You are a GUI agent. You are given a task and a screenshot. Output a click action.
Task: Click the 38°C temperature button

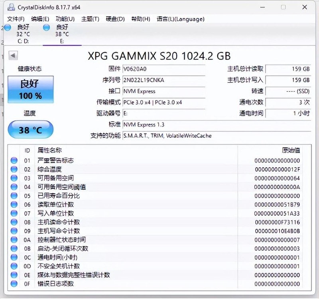tap(30, 129)
